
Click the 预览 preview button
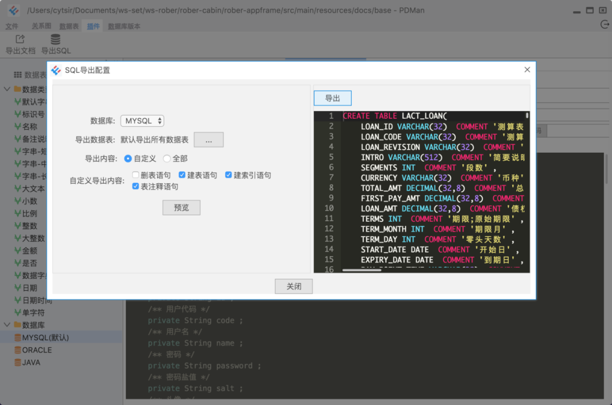(x=181, y=208)
